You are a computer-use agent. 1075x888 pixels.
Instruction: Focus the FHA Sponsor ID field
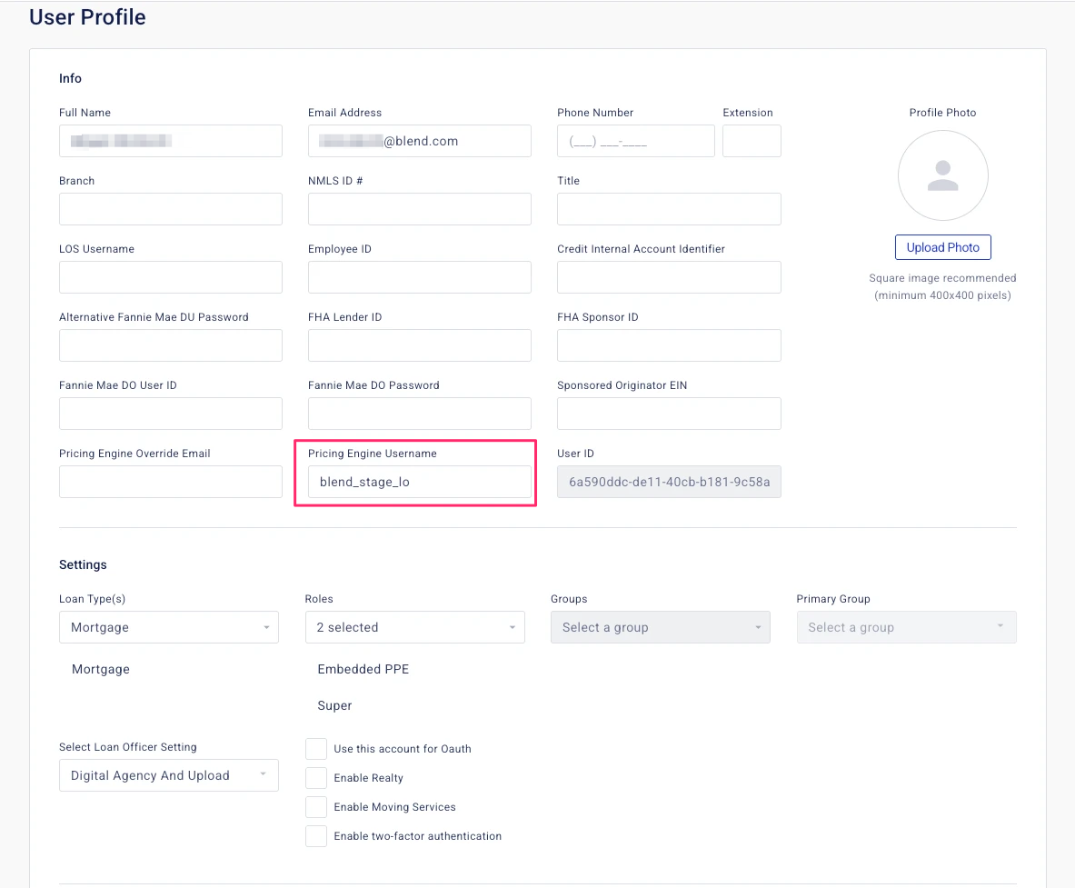point(669,344)
